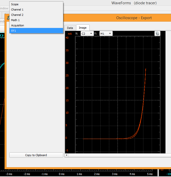Select the highlighted XY1 entry
Image resolution: width=171 pixels, height=177 pixels.
pos(14,30)
